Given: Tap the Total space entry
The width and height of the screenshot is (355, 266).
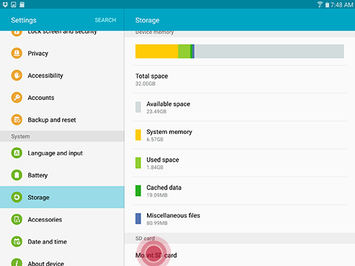Looking at the screenshot, I should tap(239, 79).
